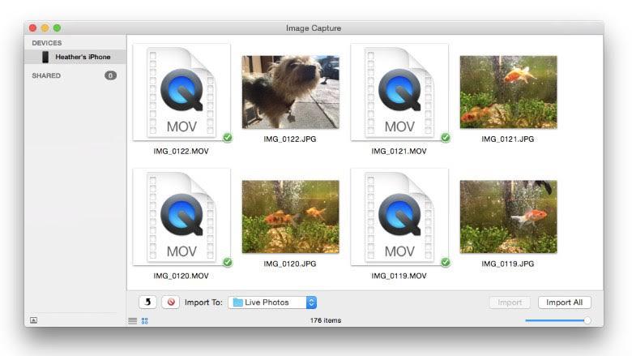Click the green checkmark on IMG_0121.MOV
The height and width of the screenshot is (356, 632).
[446, 138]
